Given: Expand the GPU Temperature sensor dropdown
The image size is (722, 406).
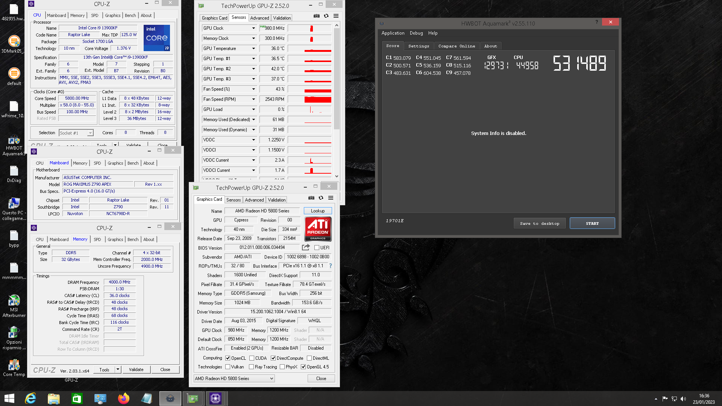Looking at the screenshot, I should point(253,48).
